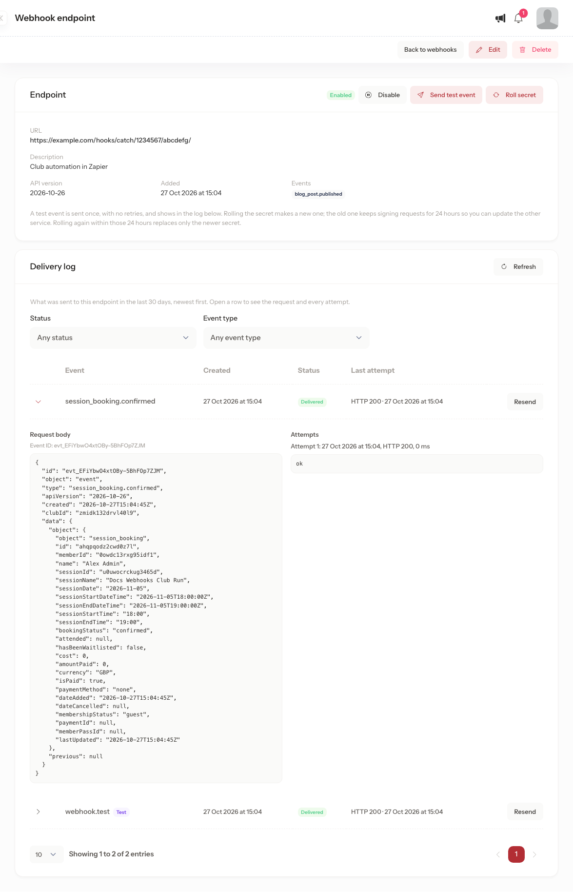Open the Status filter dropdown

113,338
